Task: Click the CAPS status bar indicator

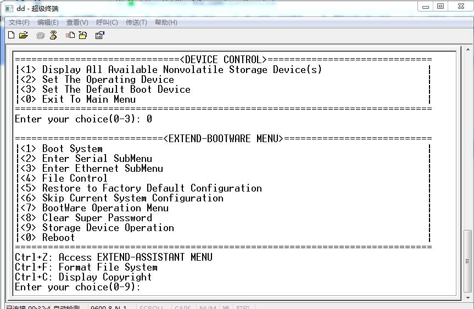Action: pos(183,307)
